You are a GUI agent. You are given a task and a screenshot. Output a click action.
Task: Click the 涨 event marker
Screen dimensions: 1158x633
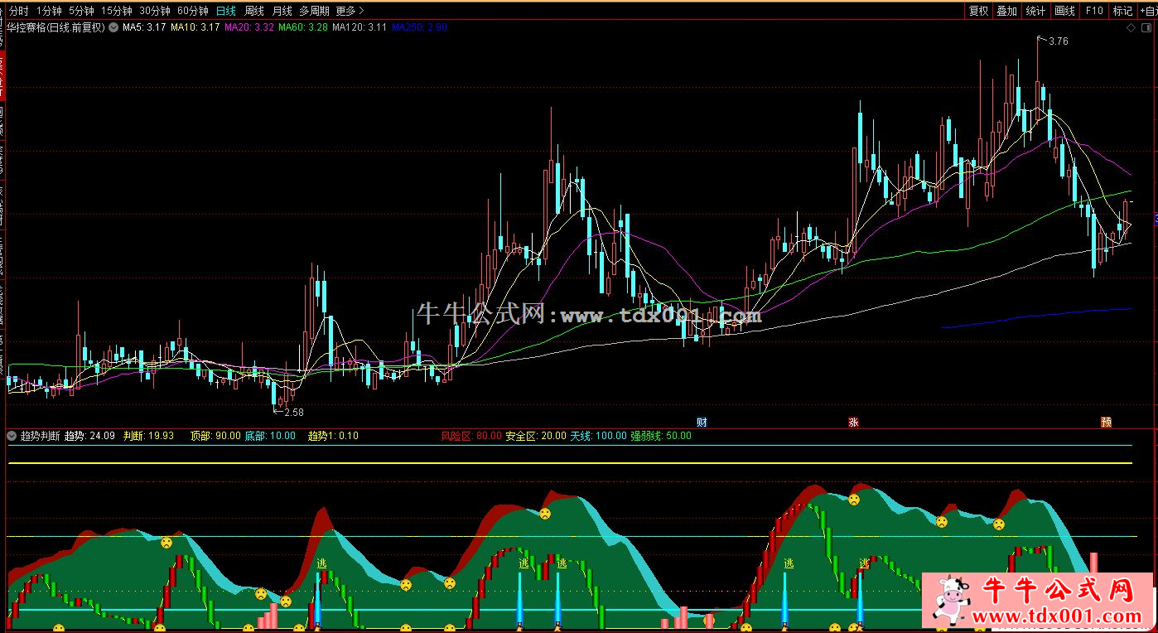tap(853, 422)
